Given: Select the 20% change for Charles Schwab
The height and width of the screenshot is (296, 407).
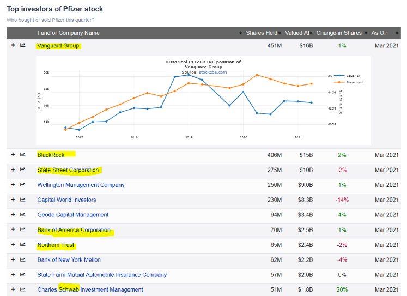Looking at the screenshot, I should pos(342,289).
